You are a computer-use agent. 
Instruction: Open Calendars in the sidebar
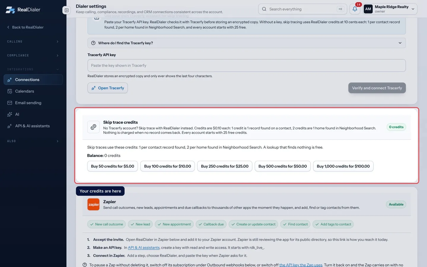tap(33, 91)
